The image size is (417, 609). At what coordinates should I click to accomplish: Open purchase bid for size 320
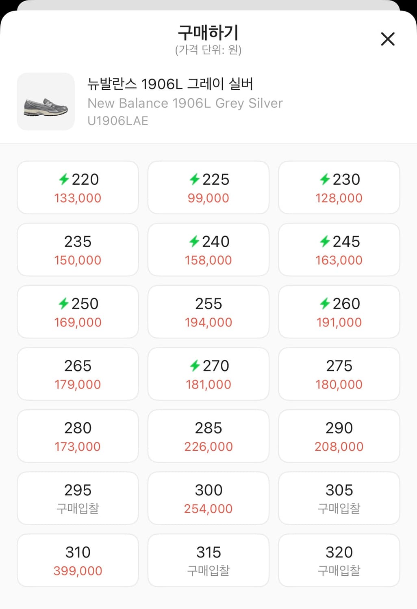click(339, 560)
